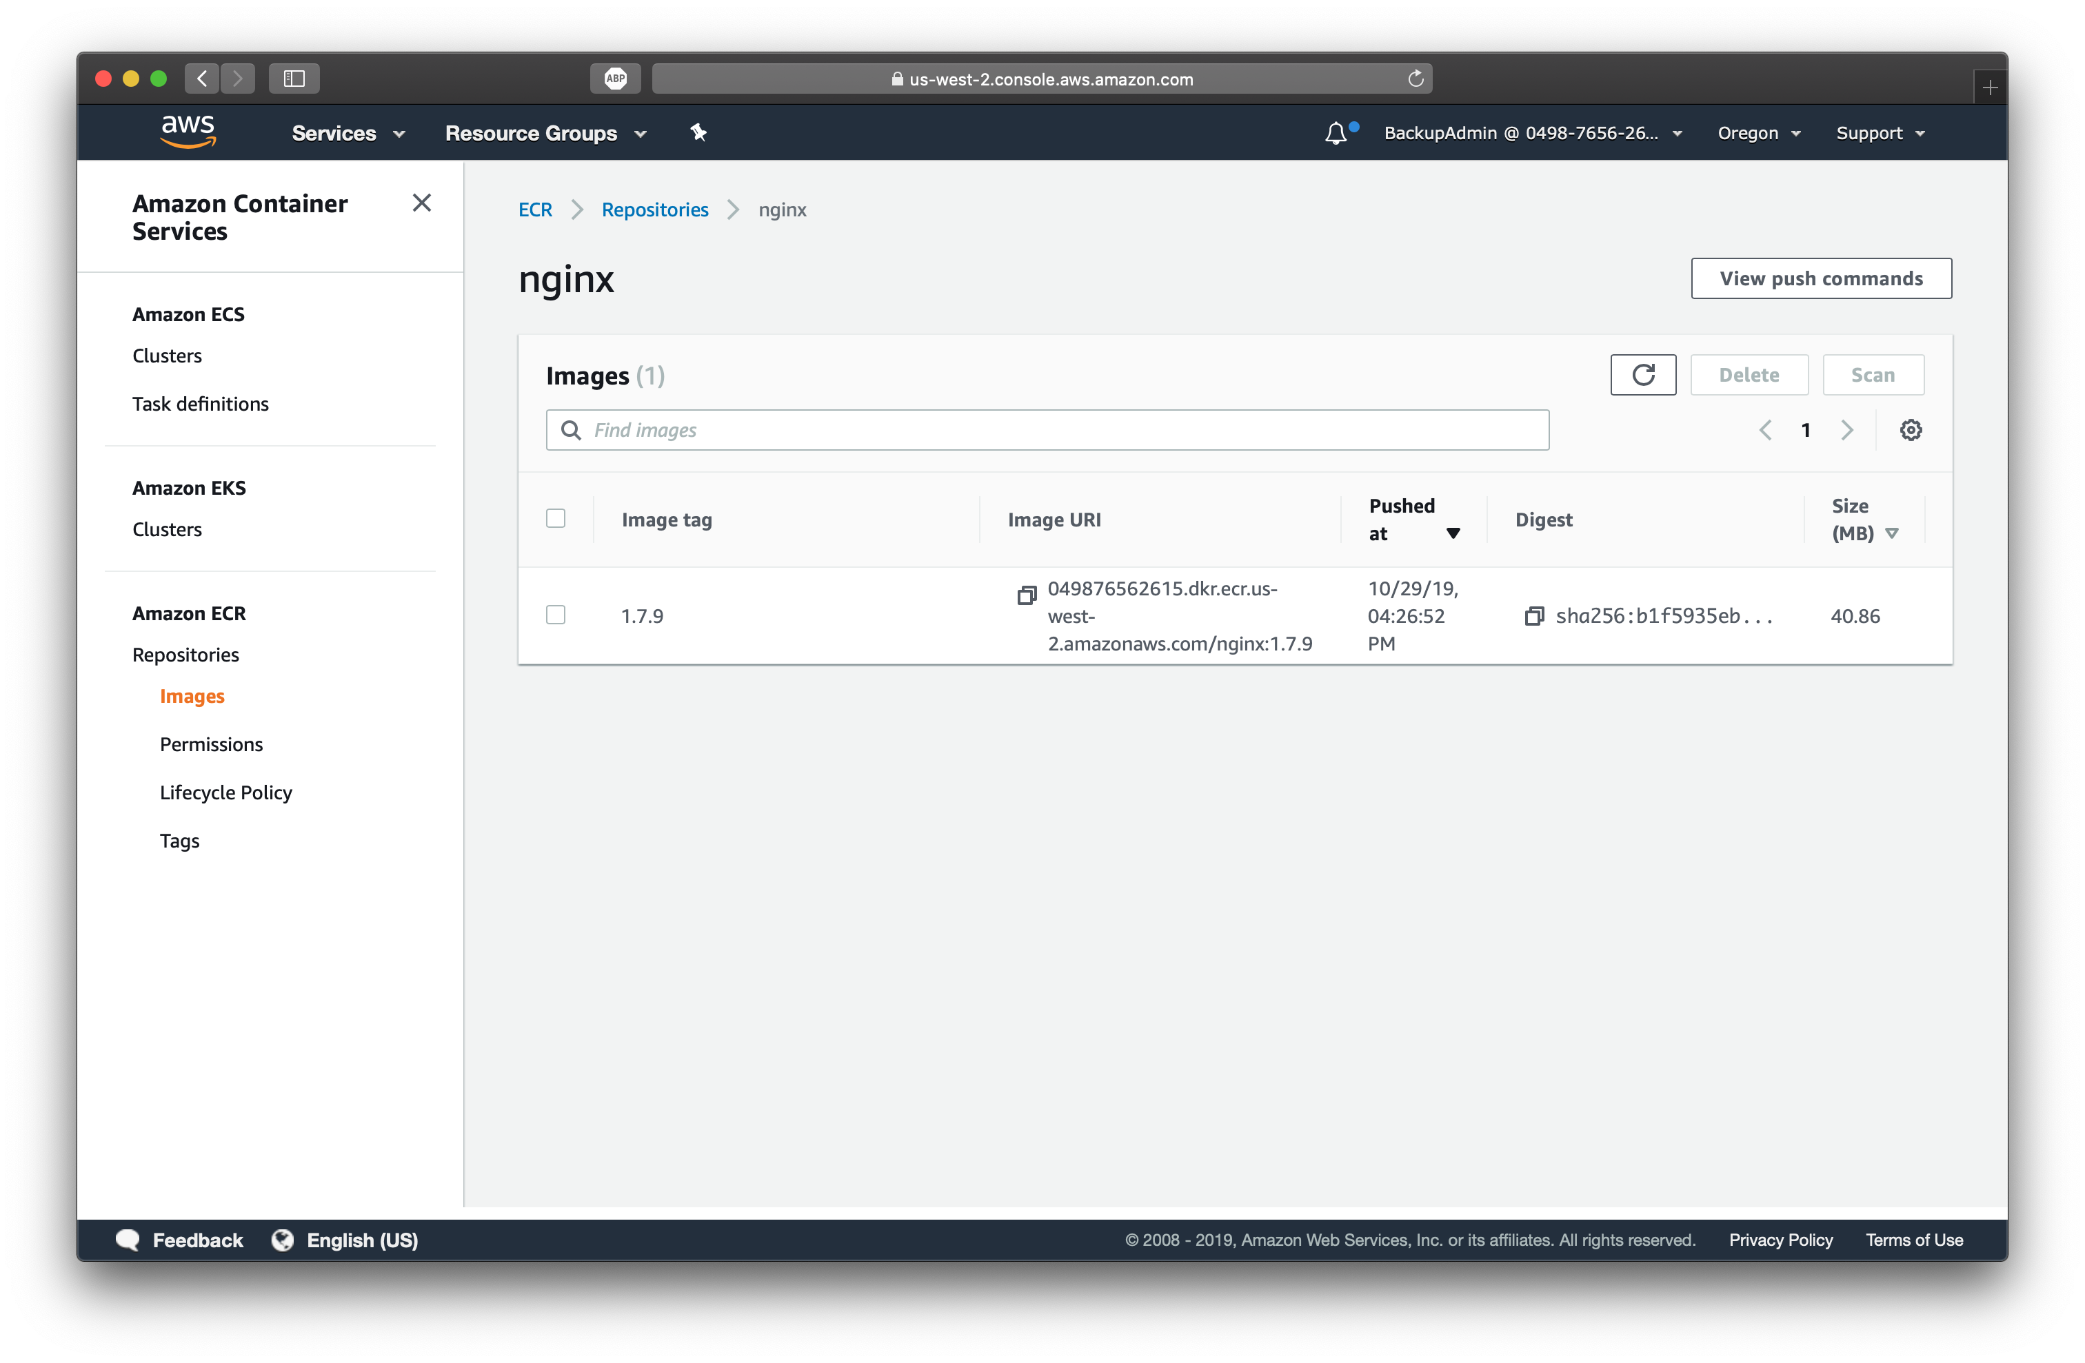Click the previous page arrow icon
The height and width of the screenshot is (1363, 2085).
[1764, 429]
